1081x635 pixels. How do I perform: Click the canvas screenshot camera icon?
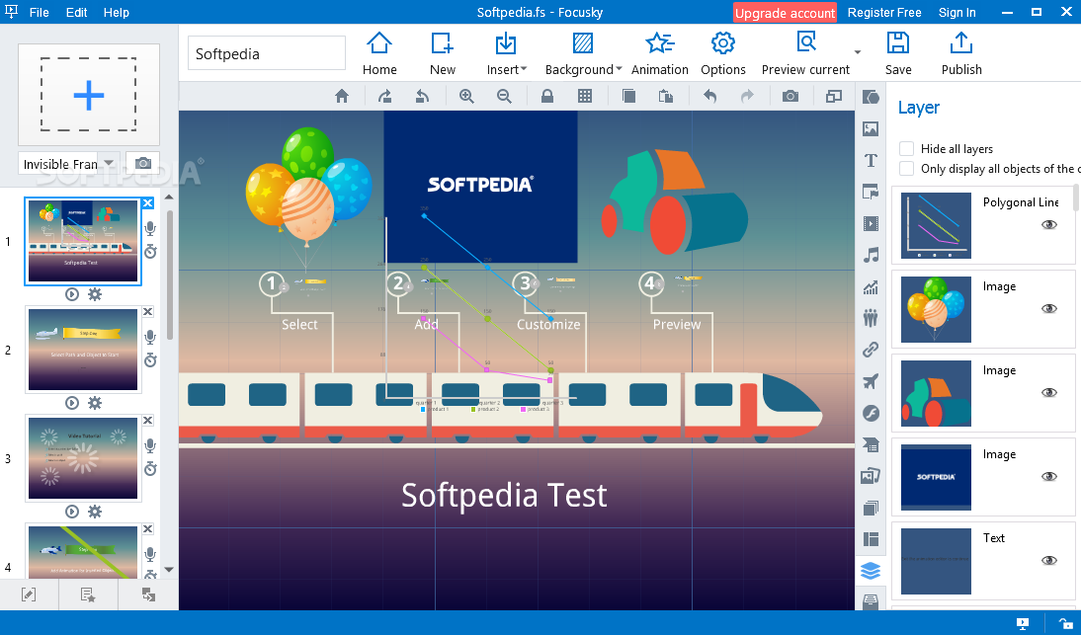(790, 97)
